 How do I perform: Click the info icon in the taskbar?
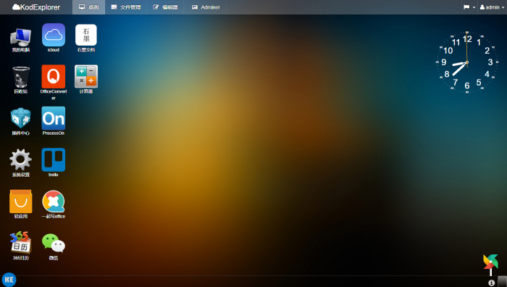coord(491,283)
